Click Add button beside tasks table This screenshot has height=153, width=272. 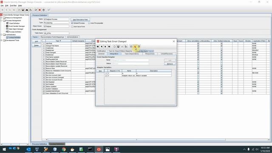[37, 42]
